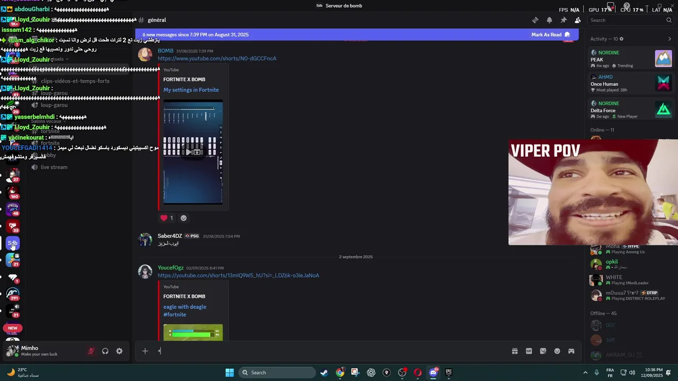Open the gift Nitro icon
Image resolution: width=678 pixels, height=381 pixels.
click(x=514, y=351)
